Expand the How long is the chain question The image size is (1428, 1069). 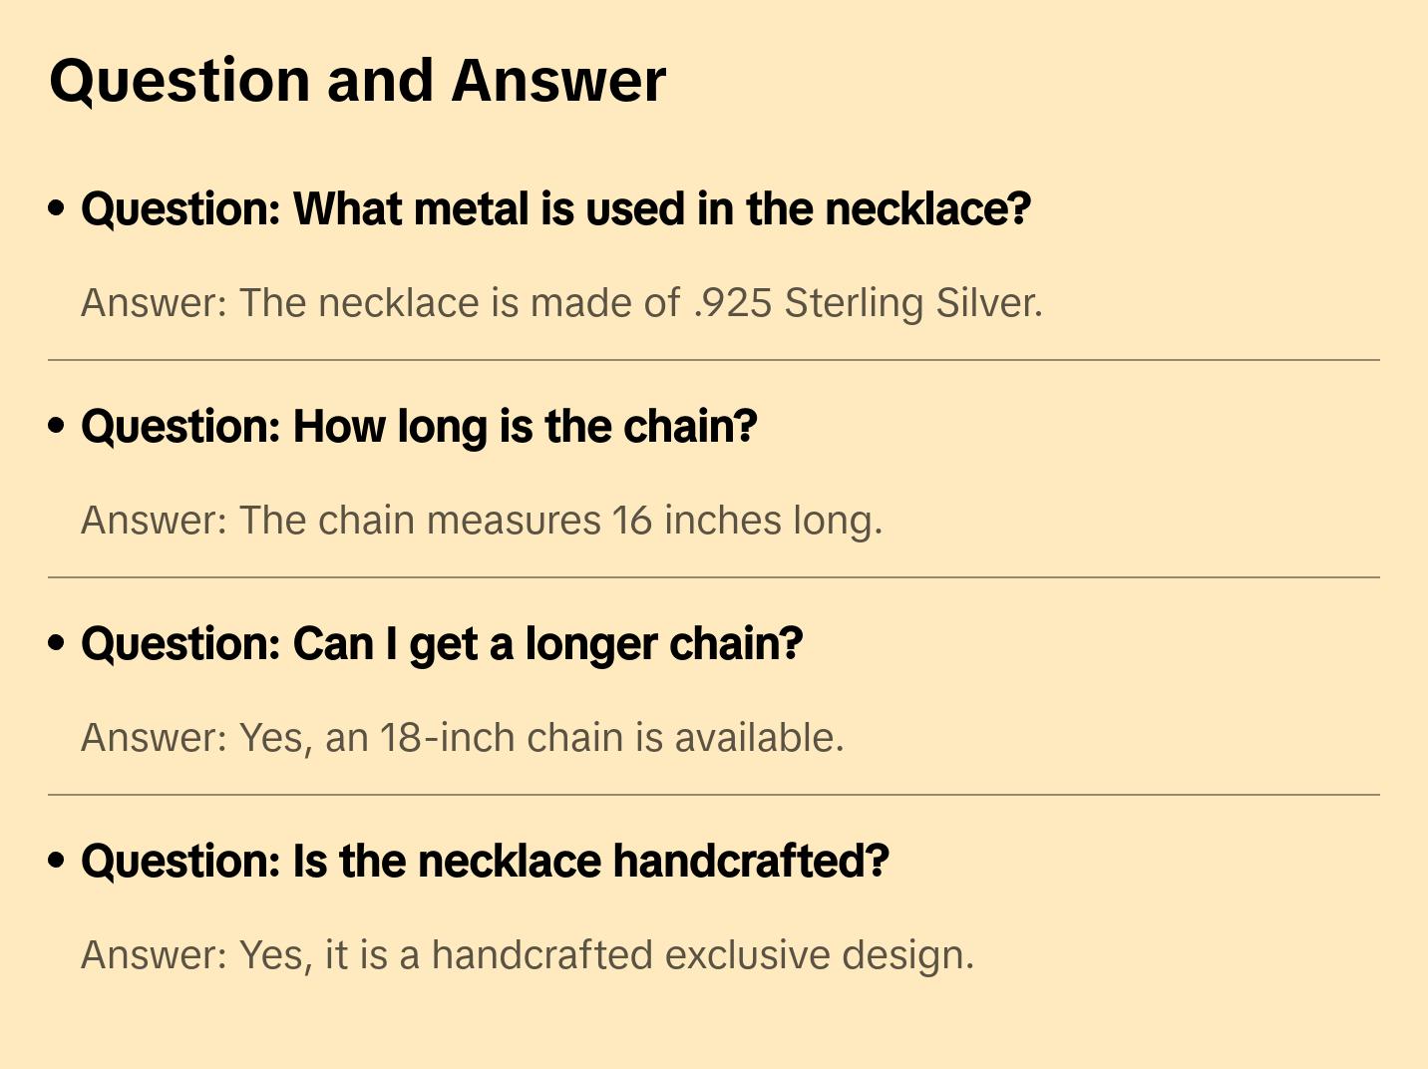coord(419,427)
